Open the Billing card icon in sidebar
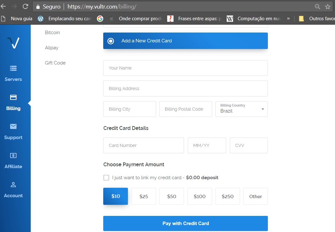 click(13, 97)
